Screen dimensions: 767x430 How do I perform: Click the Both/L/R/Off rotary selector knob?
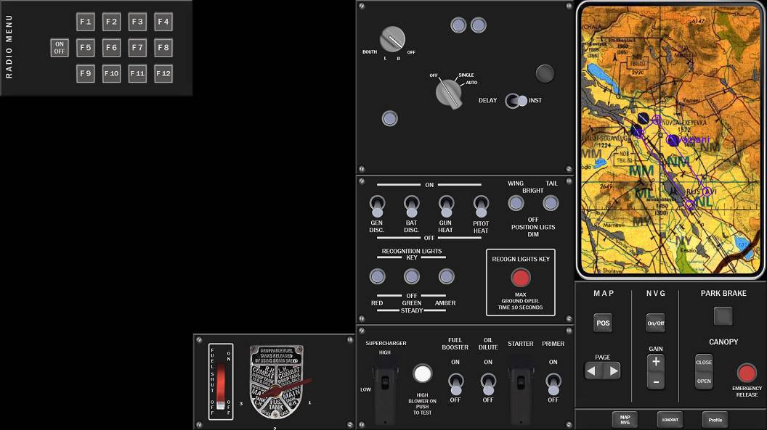point(392,38)
